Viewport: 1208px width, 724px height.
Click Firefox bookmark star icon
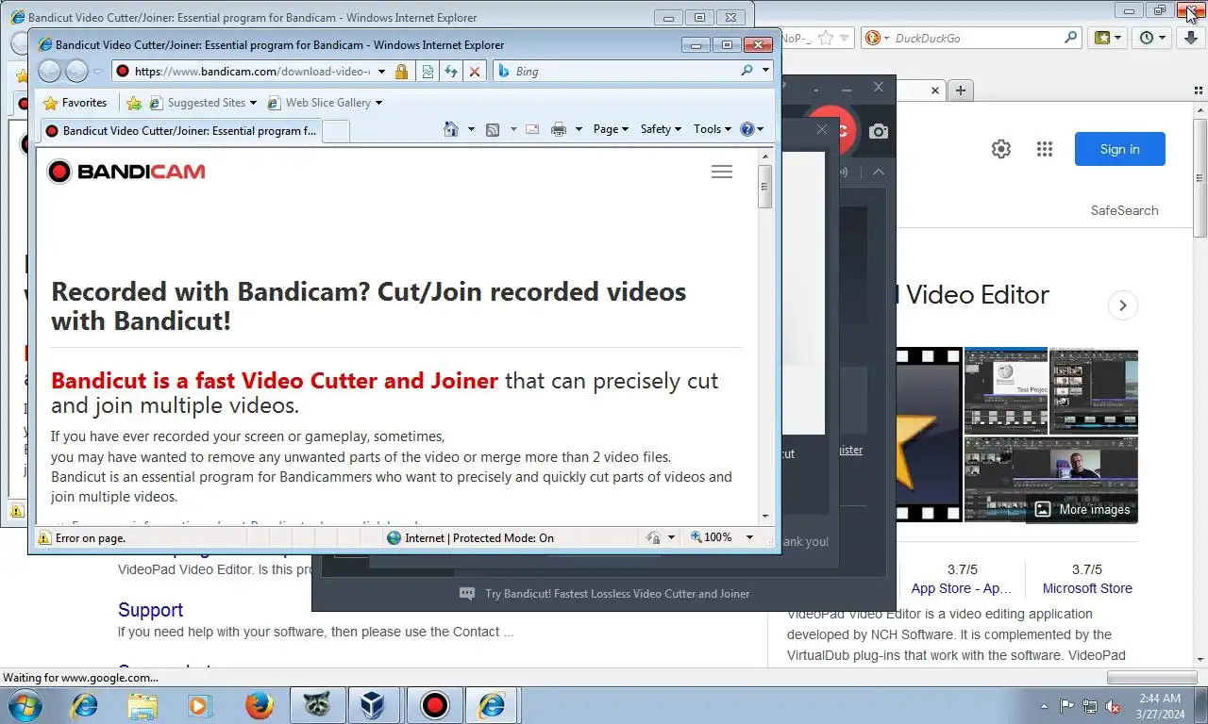tap(826, 38)
